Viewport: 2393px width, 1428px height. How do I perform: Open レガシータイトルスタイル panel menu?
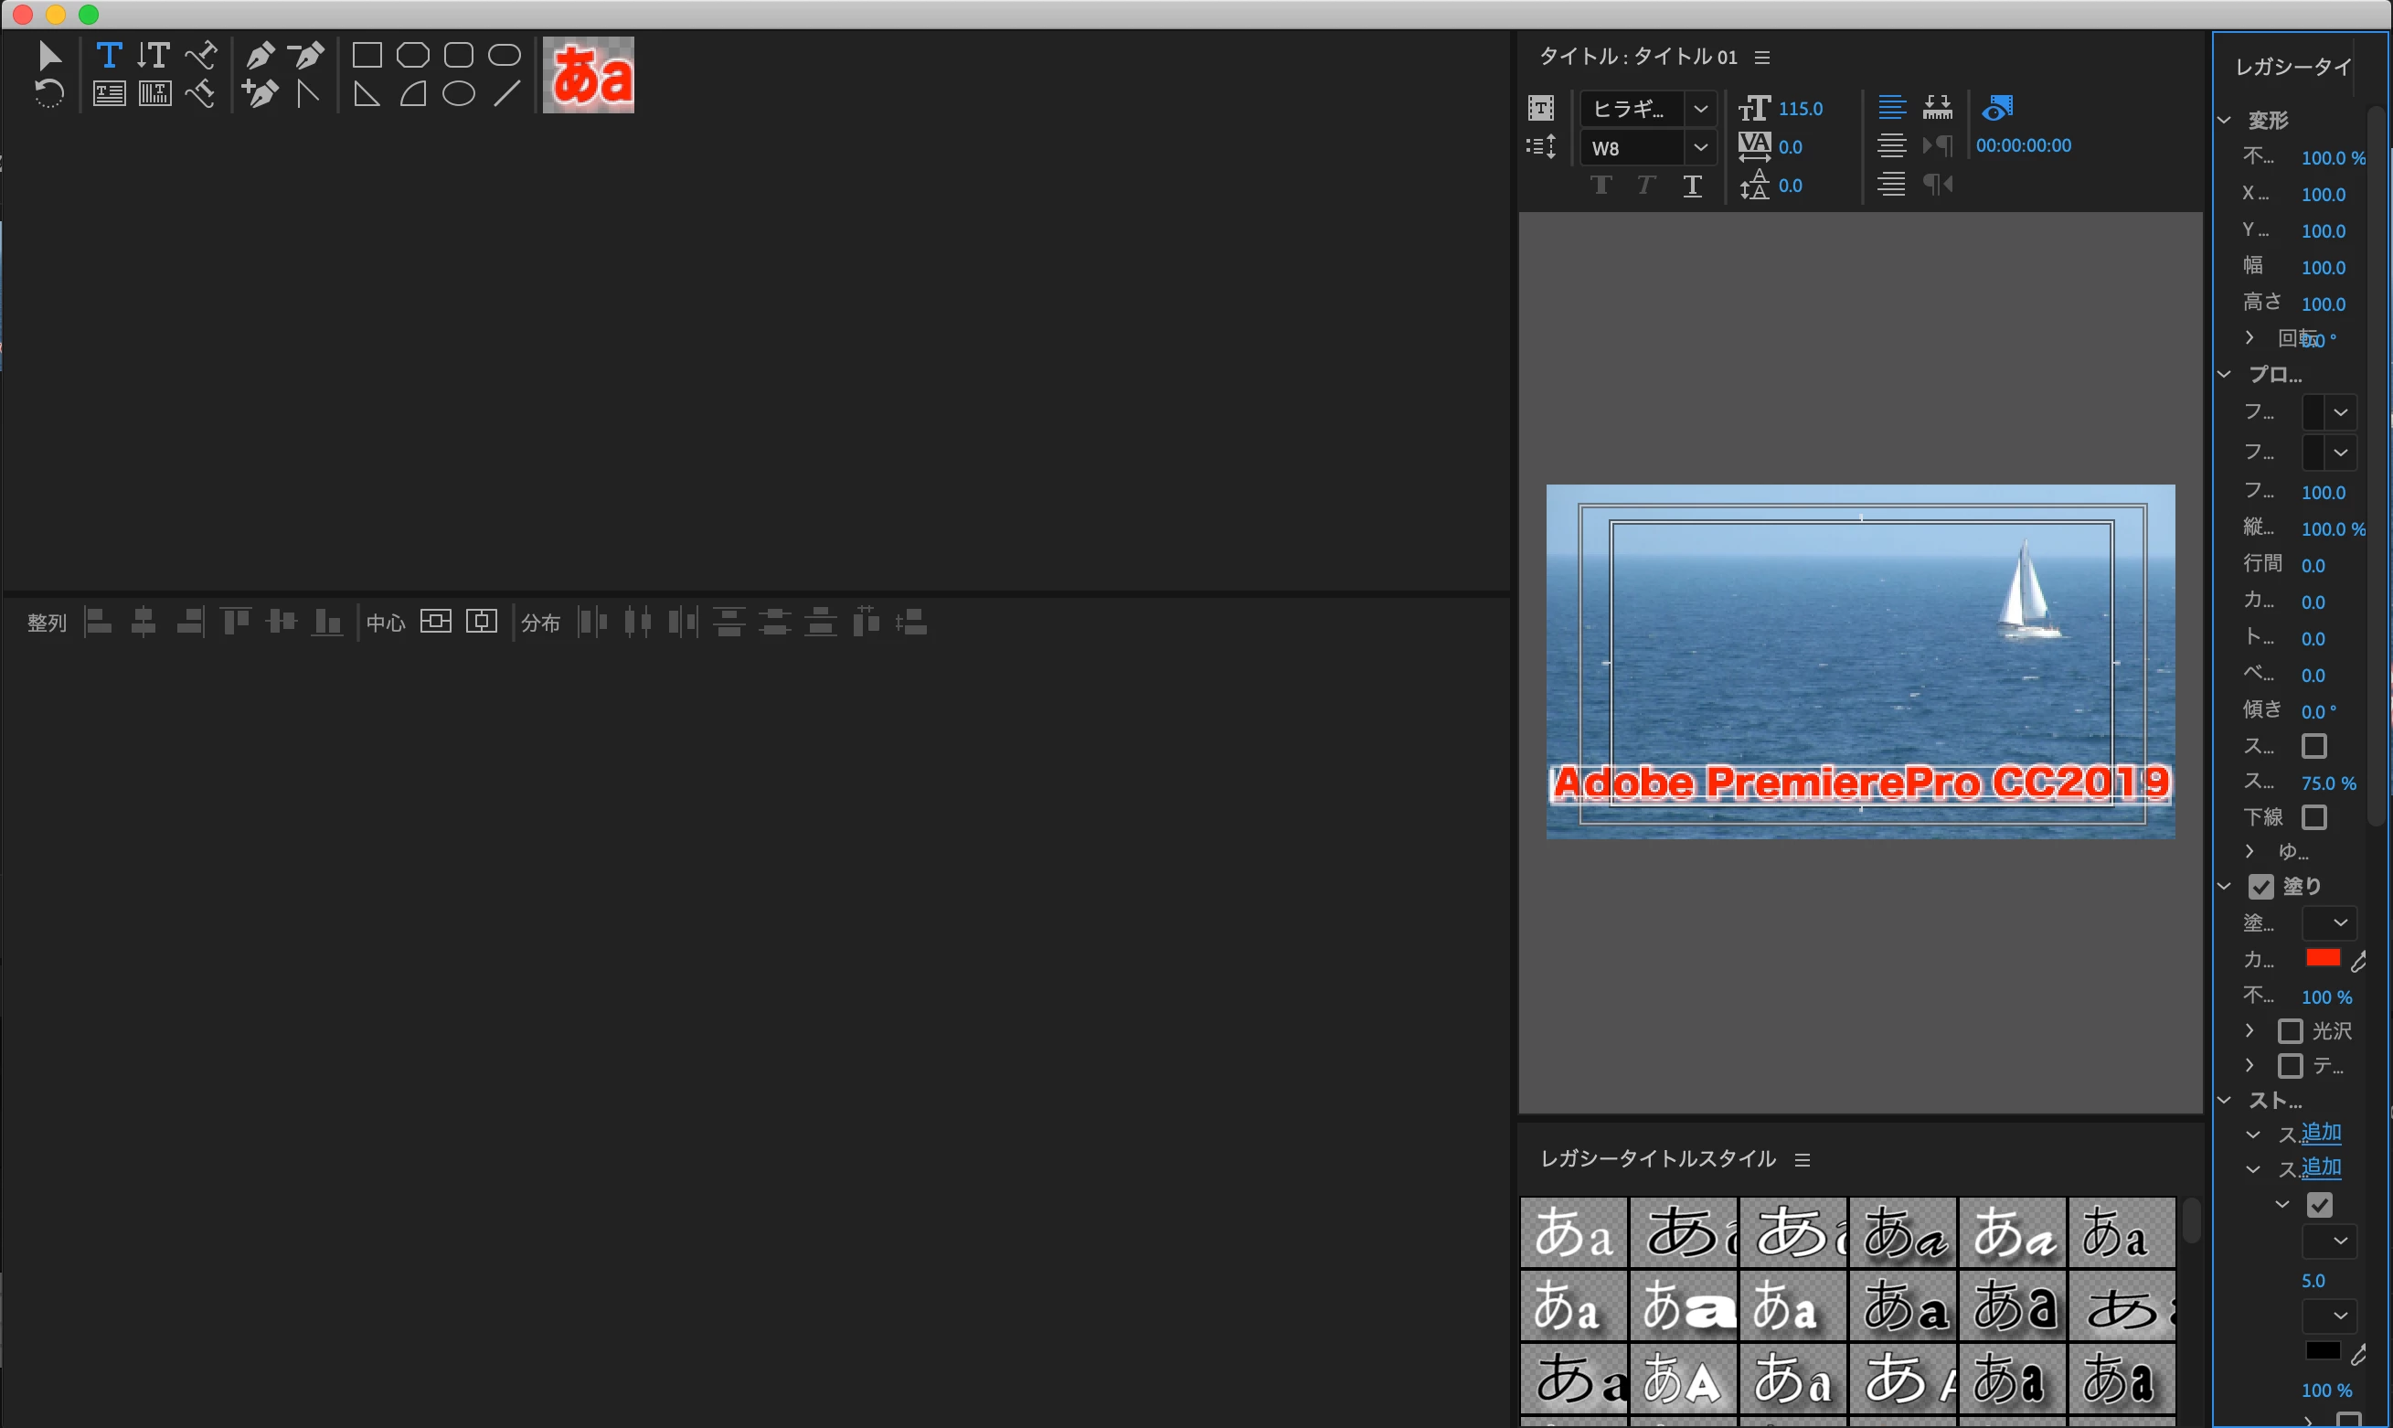pyautogui.click(x=1803, y=1159)
